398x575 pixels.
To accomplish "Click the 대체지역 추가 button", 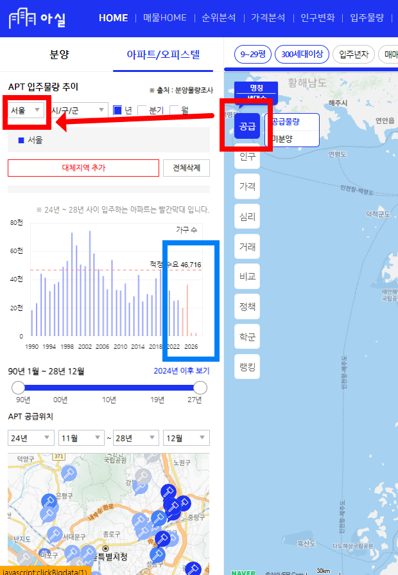I will coord(83,168).
